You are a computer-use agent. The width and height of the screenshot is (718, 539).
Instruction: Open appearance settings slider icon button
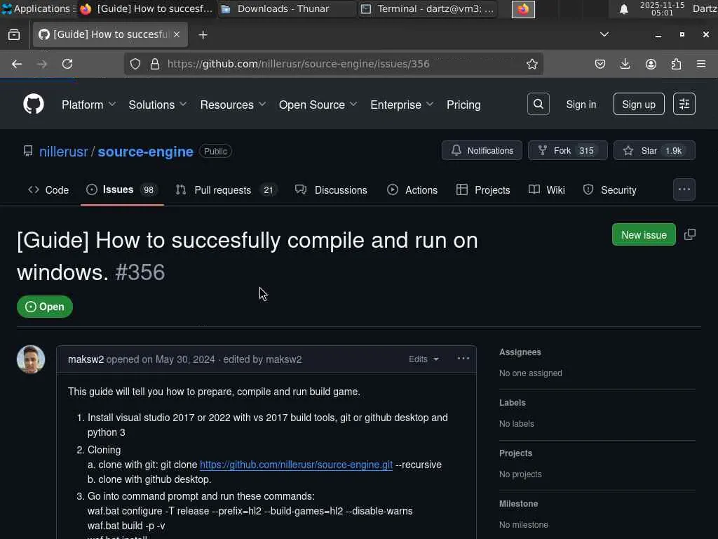point(684,104)
